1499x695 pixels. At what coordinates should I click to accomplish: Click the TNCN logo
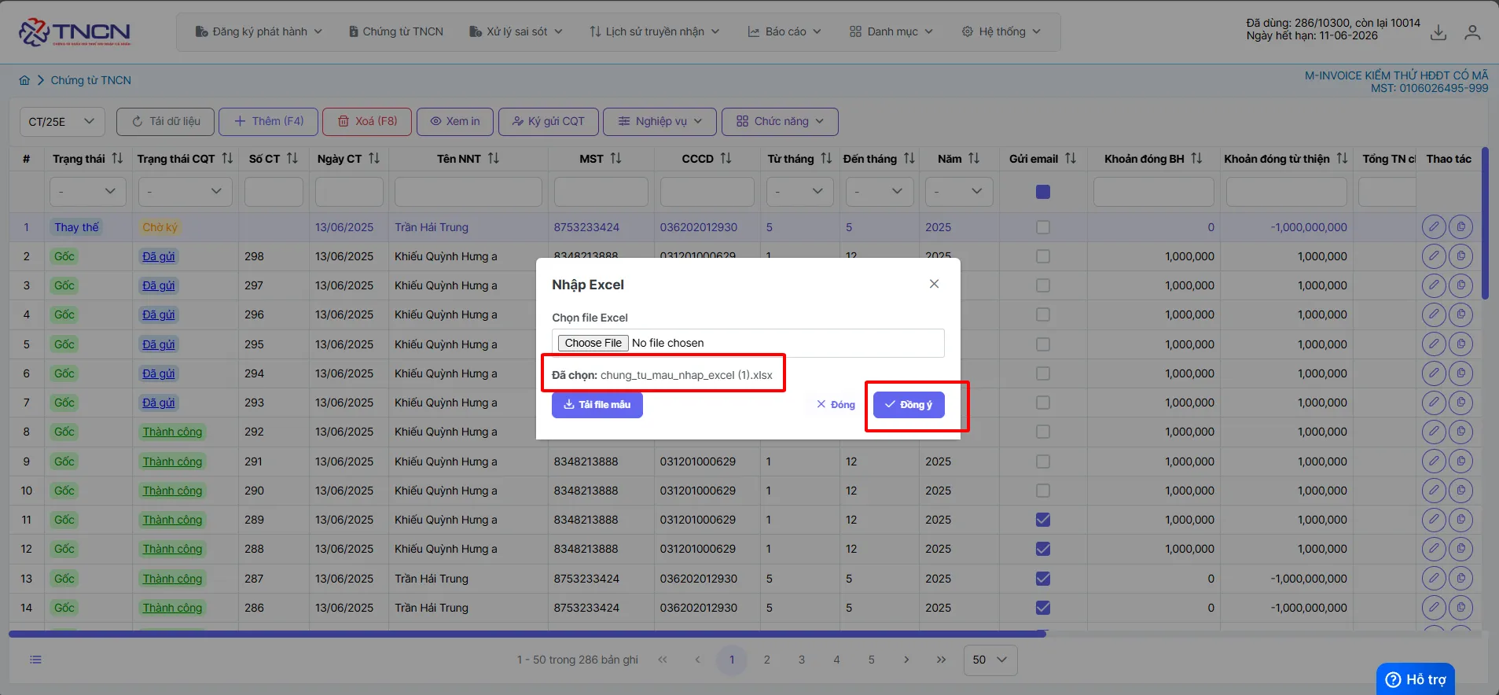75,32
